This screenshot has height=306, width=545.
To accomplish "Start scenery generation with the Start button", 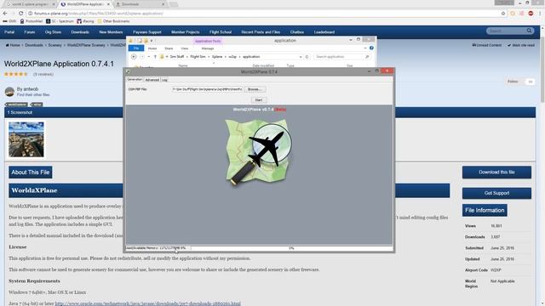I will click(259, 100).
